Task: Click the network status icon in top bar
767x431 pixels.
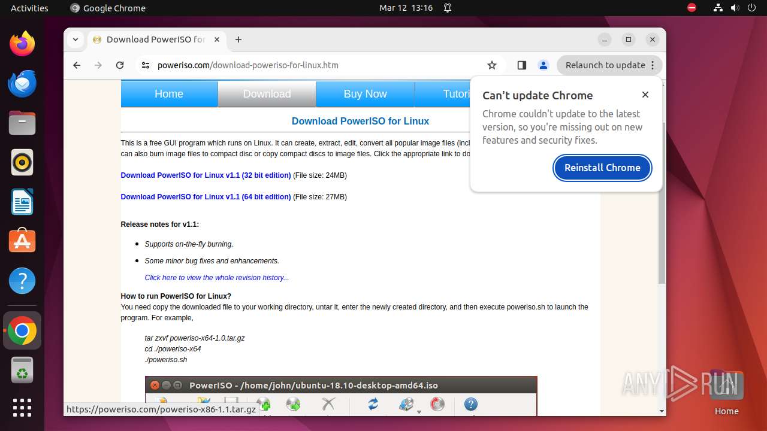Action: click(x=718, y=8)
